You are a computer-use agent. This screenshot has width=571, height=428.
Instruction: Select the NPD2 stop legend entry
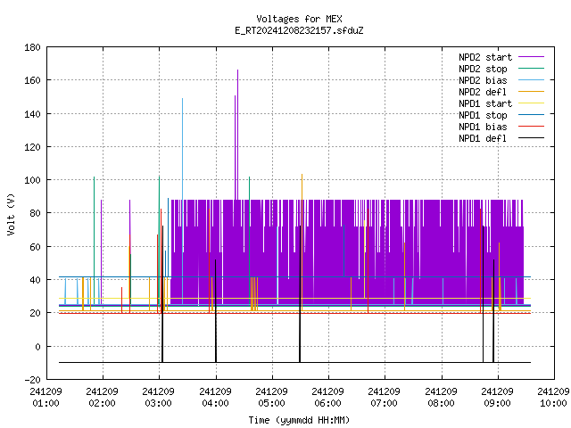(x=483, y=69)
